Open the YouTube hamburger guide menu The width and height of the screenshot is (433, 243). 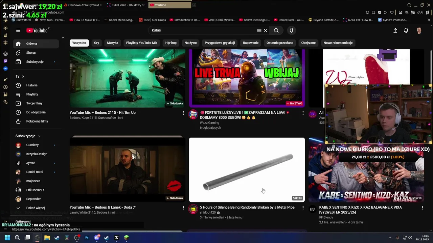tap(18, 30)
